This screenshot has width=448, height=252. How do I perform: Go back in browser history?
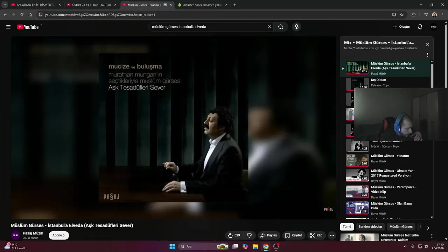5,15
